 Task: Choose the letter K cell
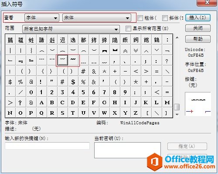[146, 102]
